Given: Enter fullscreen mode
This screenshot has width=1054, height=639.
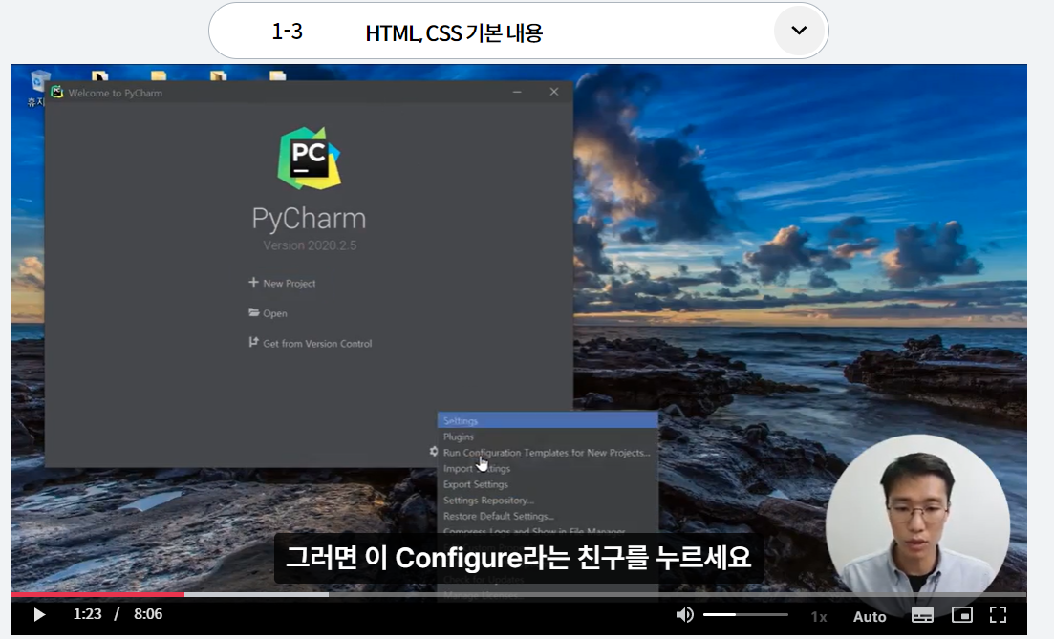Looking at the screenshot, I should 999,615.
